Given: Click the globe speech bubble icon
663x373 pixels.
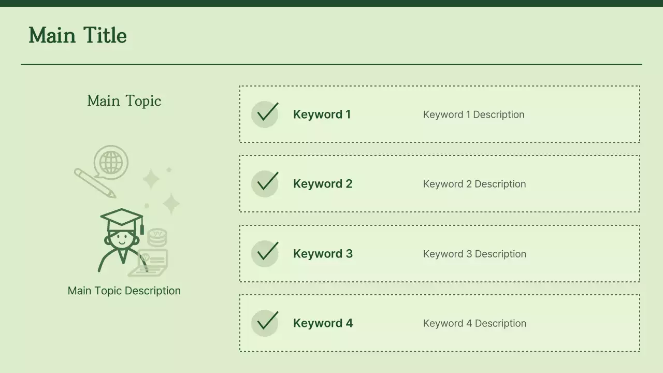Looking at the screenshot, I should click(x=111, y=162).
